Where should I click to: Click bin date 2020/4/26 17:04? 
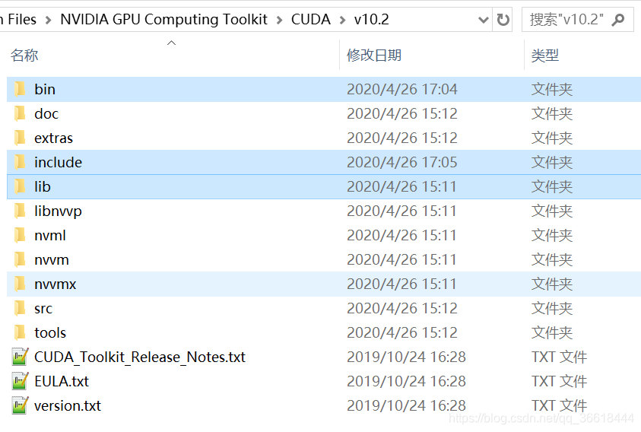point(401,89)
